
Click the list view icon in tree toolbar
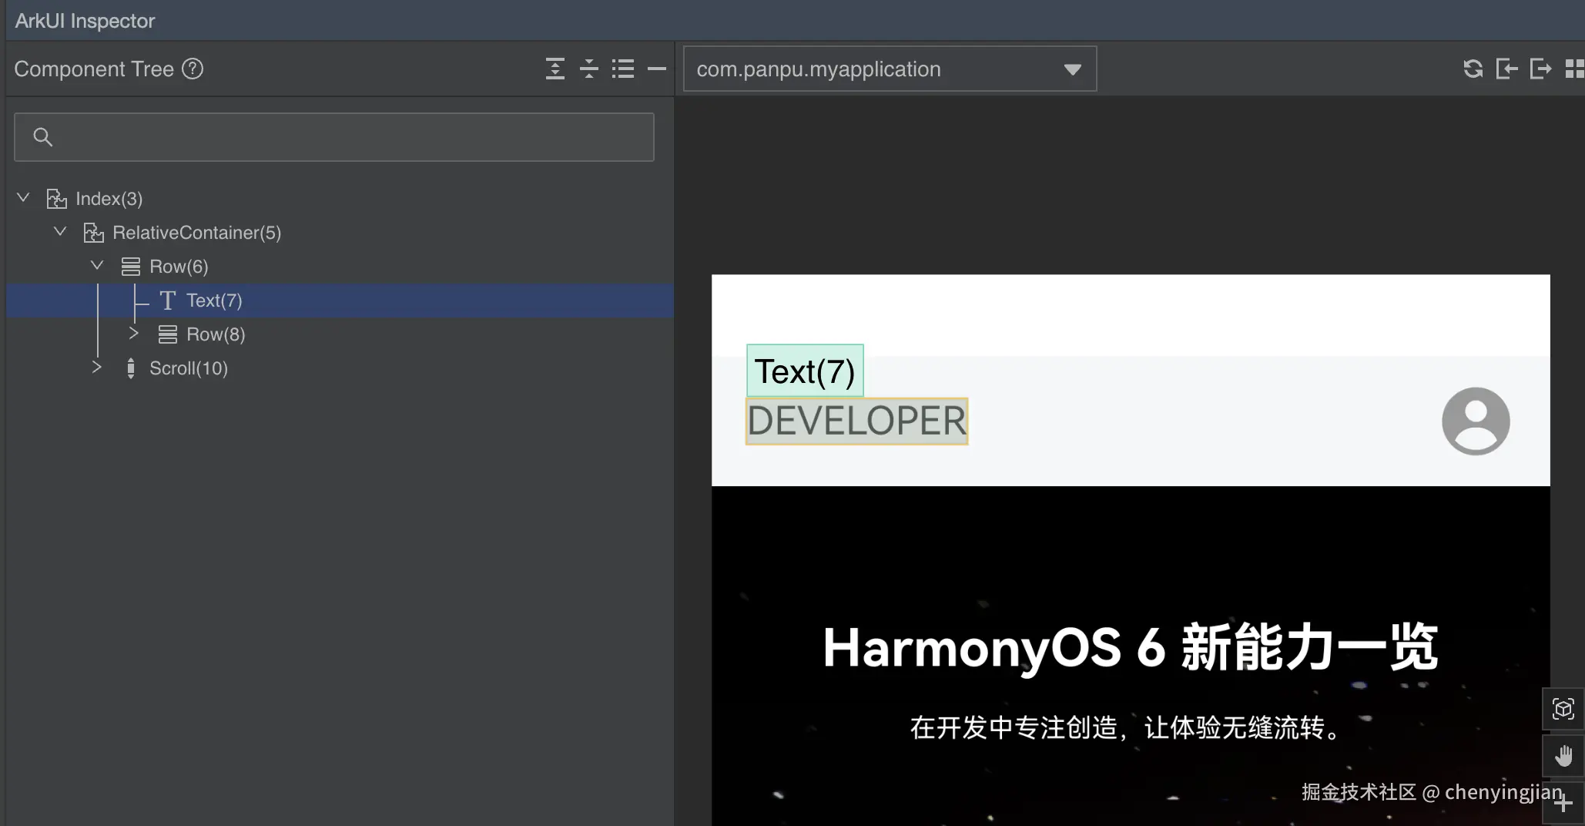(623, 69)
